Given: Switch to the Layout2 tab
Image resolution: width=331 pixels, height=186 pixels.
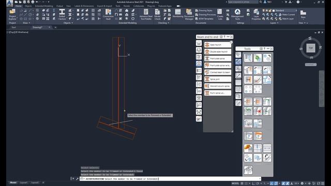Looking at the screenshot, I should [x=35, y=182].
